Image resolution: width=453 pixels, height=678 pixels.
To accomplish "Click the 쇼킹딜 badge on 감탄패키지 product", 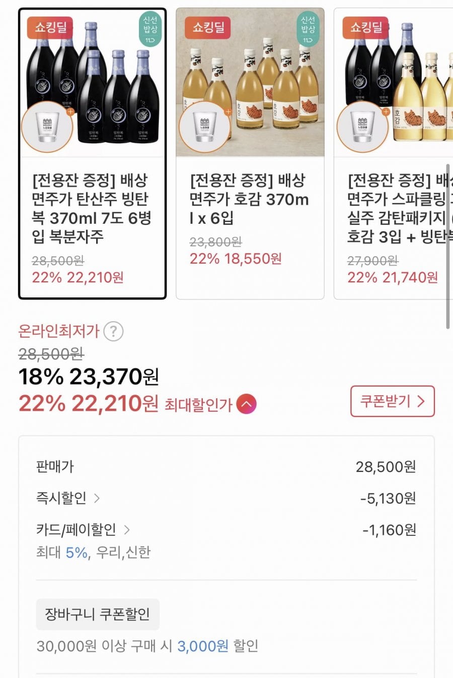I will point(366,27).
